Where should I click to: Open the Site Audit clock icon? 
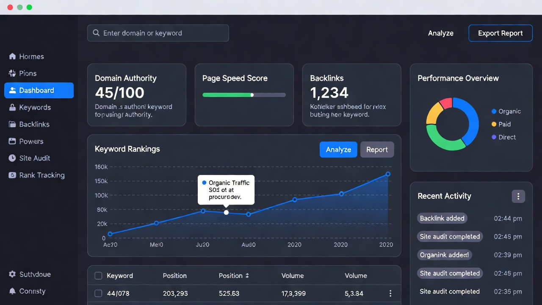coord(12,158)
